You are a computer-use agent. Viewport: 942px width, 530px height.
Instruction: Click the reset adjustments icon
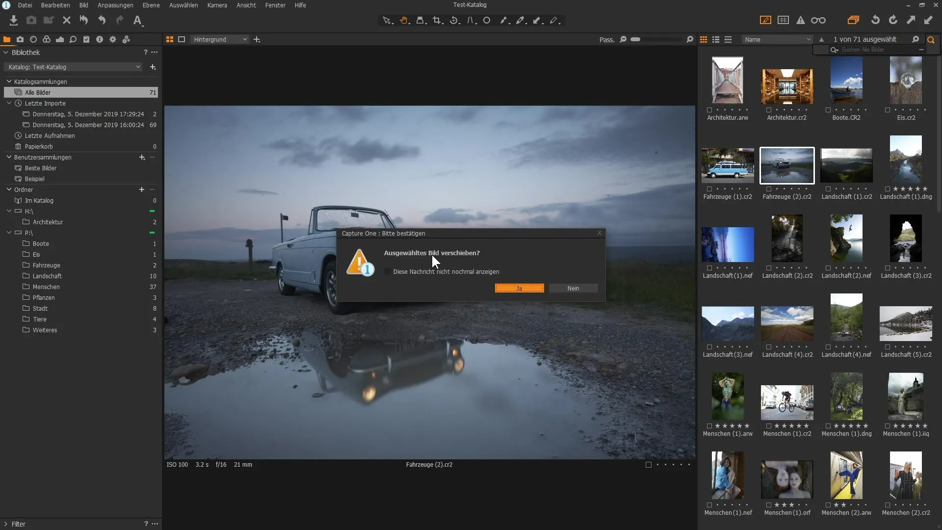(x=84, y=20)
